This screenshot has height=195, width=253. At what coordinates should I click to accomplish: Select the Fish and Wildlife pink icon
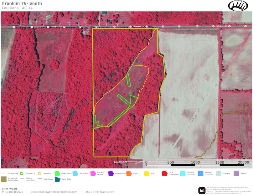point(93,173)
